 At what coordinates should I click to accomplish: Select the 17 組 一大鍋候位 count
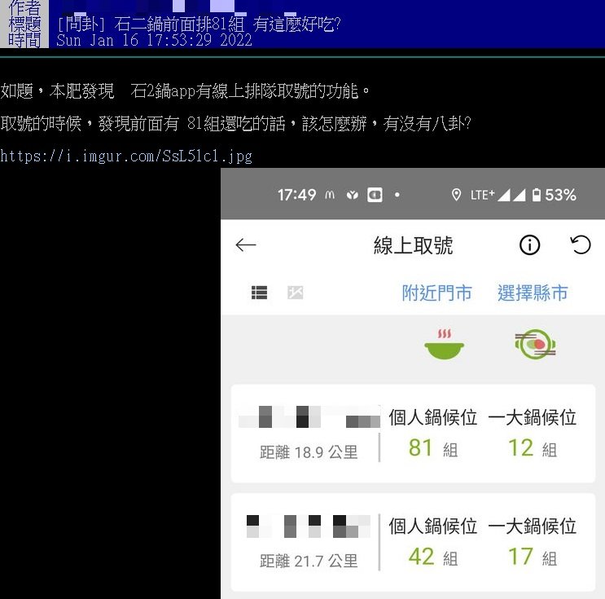533,557
